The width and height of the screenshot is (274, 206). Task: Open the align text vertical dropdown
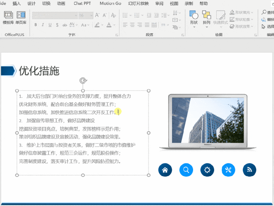point(177,20)
